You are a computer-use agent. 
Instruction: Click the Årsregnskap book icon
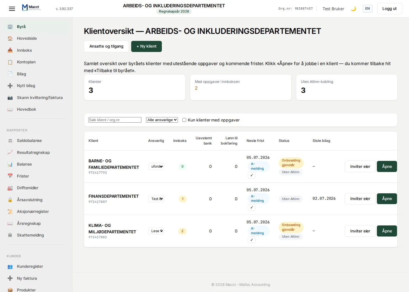coord(10,223)
